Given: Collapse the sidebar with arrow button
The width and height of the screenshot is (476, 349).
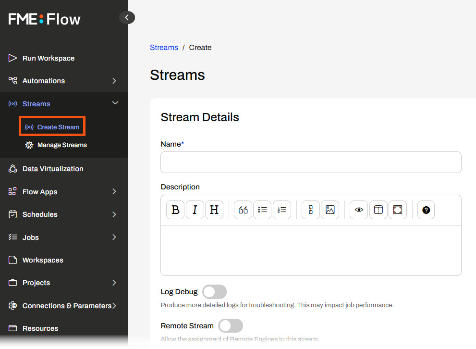Looking at the screenshot, I should click(127, 18).
